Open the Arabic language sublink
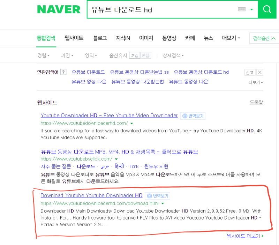This screenshot has height=245, width=279. point(105,167)
